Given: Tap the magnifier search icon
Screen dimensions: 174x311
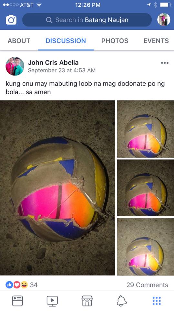Looking at the screenshot, I should 49,20.
